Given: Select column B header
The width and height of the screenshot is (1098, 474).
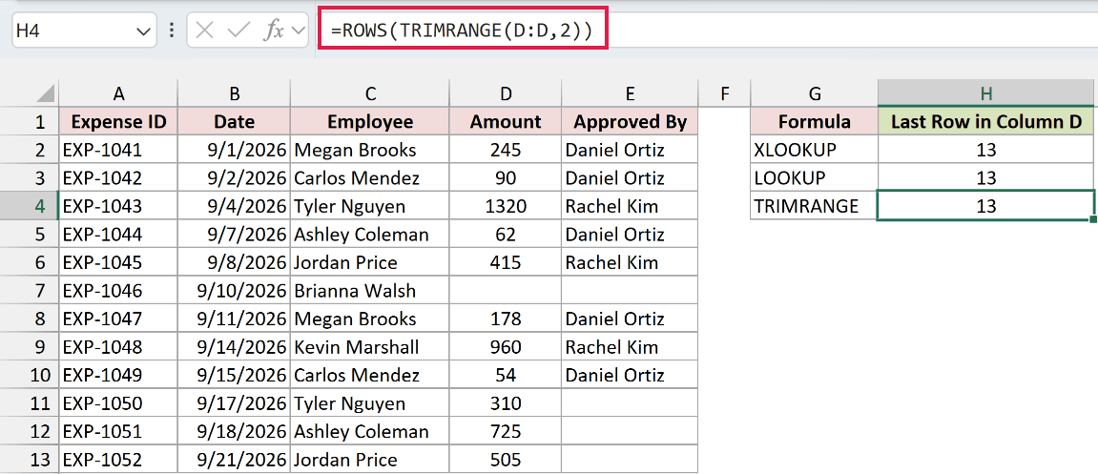Looking at the screenshot, I should pos(234,93).
